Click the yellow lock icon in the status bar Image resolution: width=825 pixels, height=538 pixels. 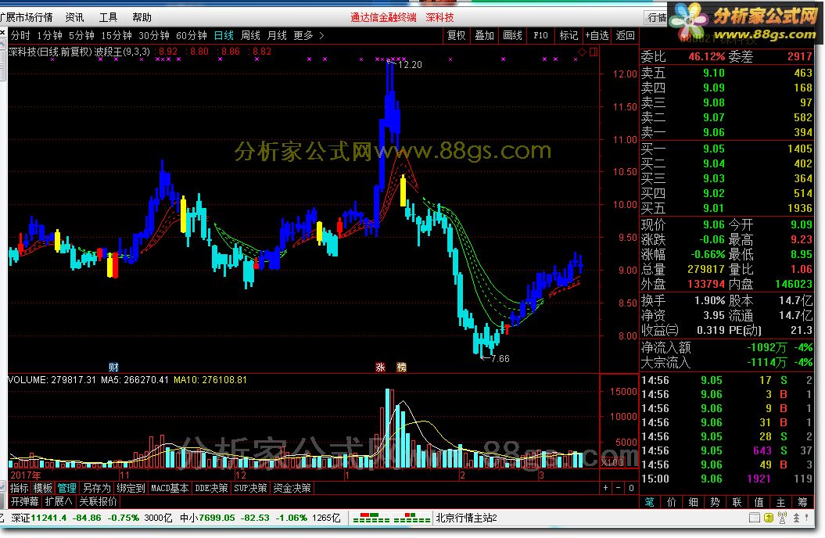[769, 518]
